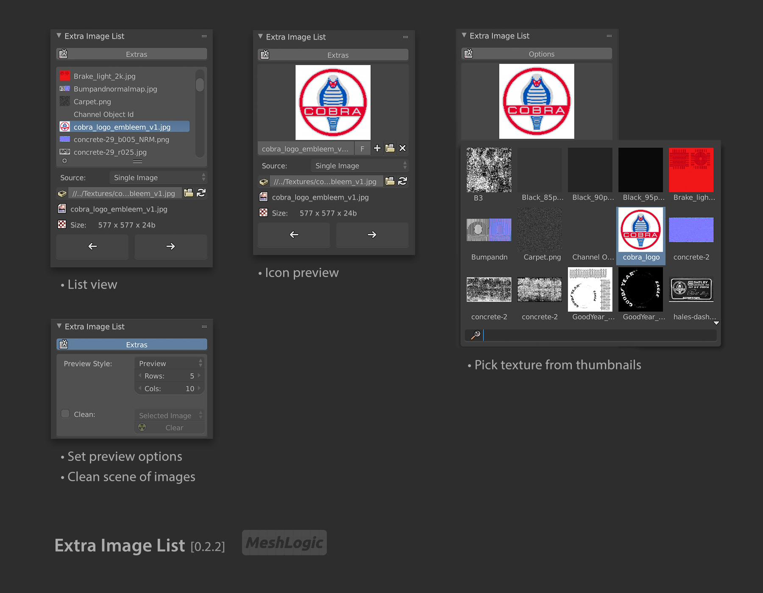
Task: Click the new image plus icon
Action: [x=377, y=148]
